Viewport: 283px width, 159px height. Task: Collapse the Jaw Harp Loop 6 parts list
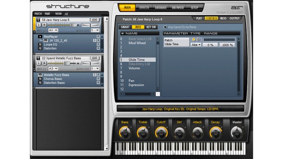click(x=34, y=32)
